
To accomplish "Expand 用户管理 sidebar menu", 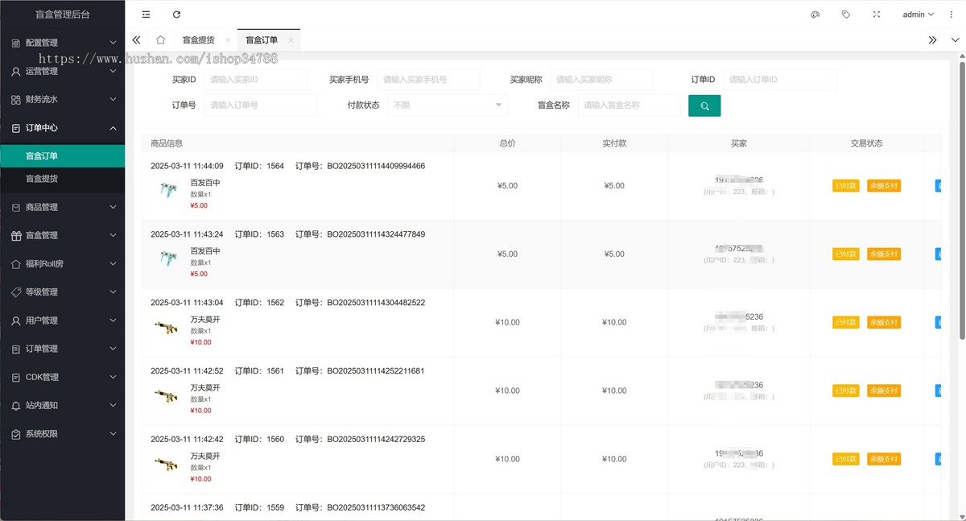I will [63, 320].
